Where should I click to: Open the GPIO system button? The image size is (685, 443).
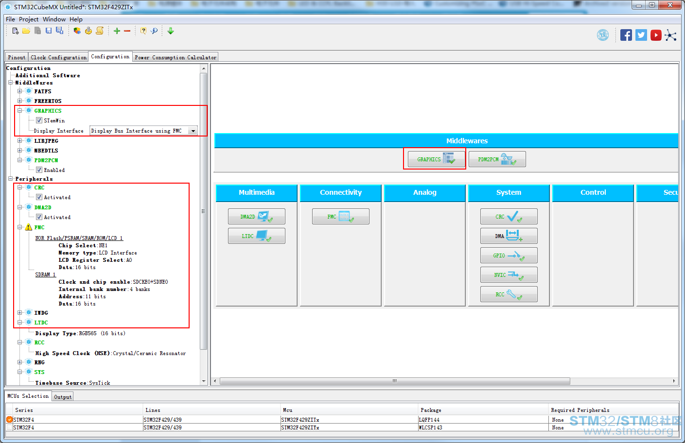coord(509,256)
